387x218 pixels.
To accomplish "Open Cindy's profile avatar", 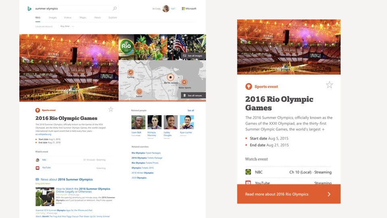I will [166, 8].
